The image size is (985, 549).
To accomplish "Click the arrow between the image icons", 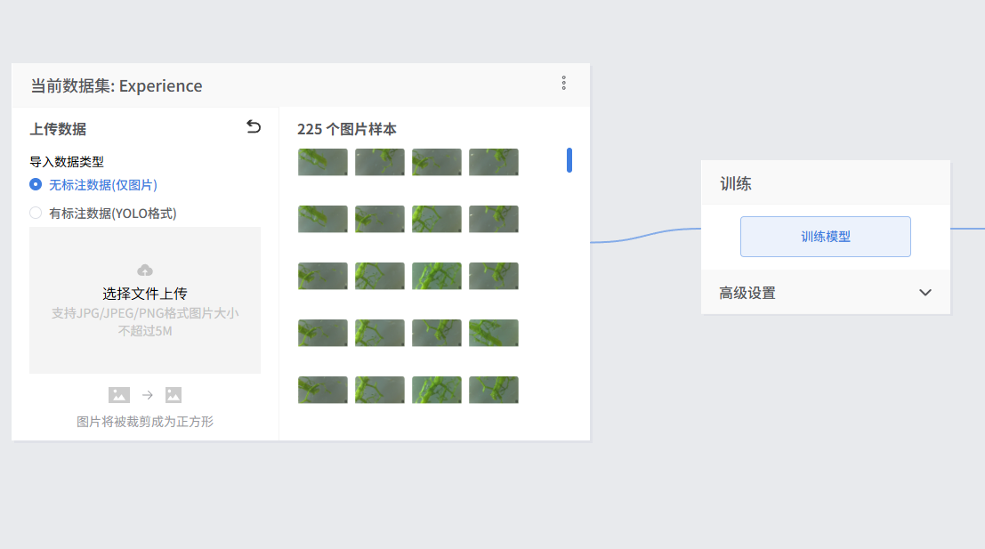I will 148,395.
